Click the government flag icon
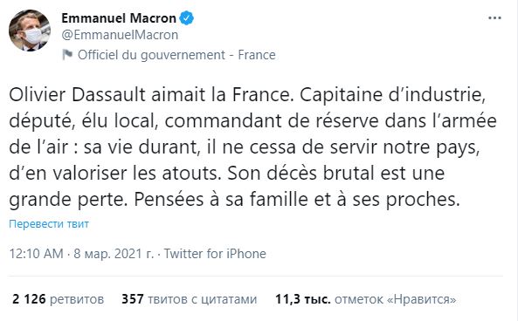Image resolution: width=518 pixels, height=321 pixels. pyautogui.click(x=67, y=54)
